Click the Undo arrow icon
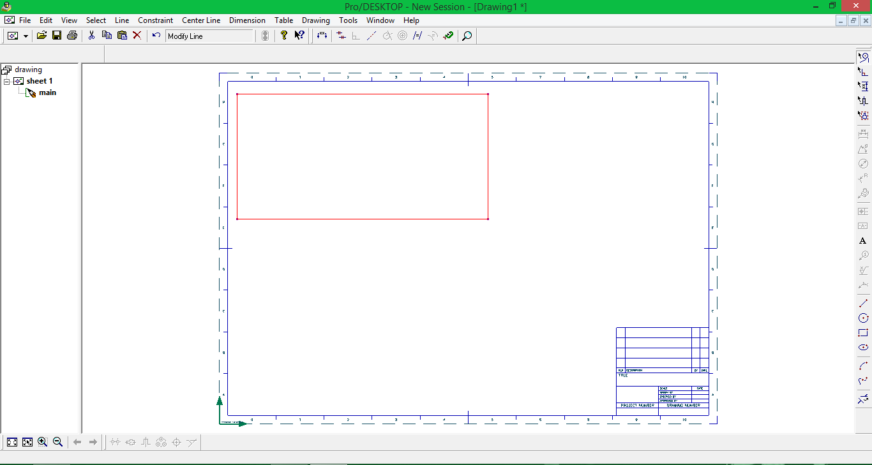The width and height of the screenshot is (872, 465). [x=156, y=36]
